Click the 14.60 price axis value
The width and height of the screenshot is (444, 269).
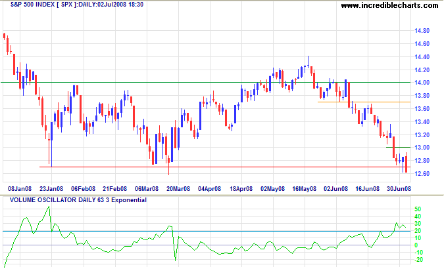[x=422, y=44]
